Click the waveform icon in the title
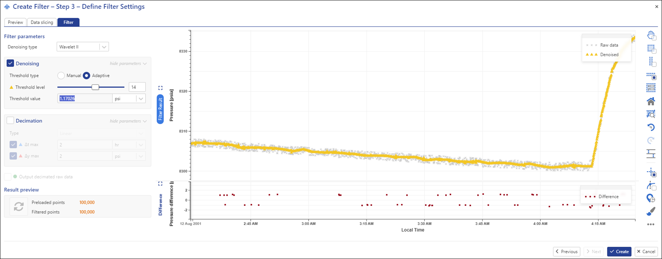 [x=7, y=7]
